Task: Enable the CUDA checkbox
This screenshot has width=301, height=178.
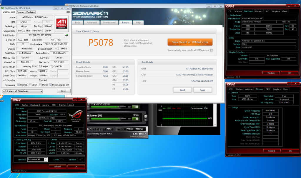Action: tap(30, 85)
